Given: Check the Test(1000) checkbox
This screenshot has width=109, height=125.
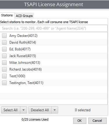Looking at the screenshot, I should tap(4, 76).
